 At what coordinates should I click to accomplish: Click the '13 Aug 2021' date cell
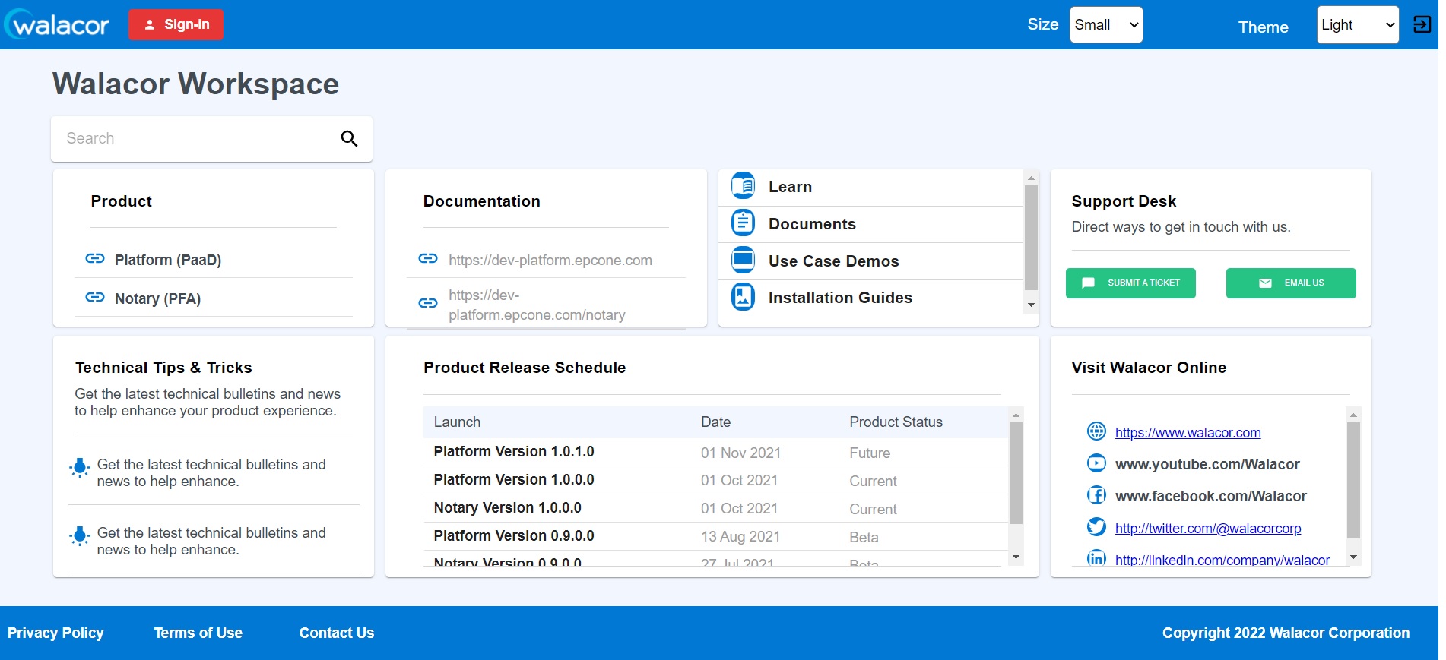(740, 536)
